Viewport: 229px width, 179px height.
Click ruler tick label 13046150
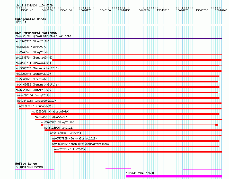(x=46, y=10)
